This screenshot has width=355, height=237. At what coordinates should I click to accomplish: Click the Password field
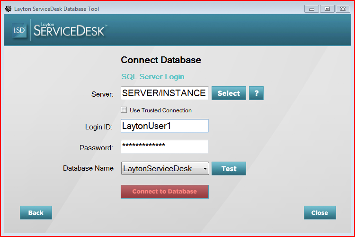(x=165, y=147)
